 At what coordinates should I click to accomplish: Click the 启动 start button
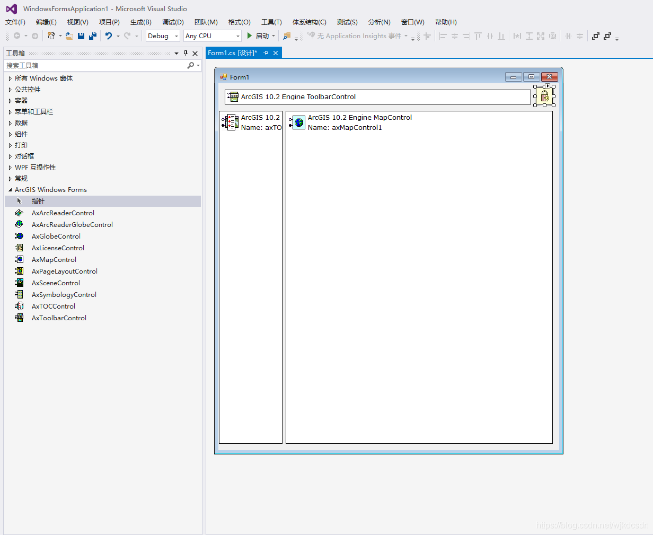tap(258, 36)
